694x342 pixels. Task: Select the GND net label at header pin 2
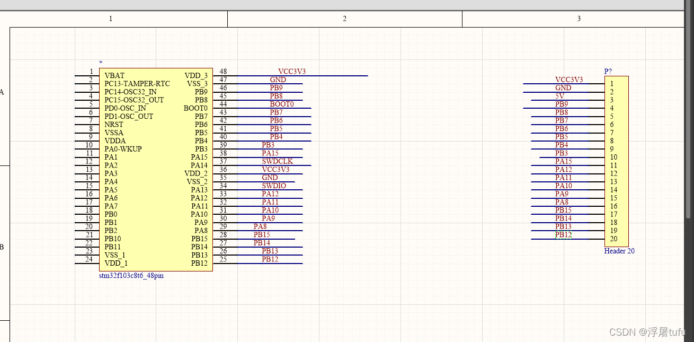point(563,88)
